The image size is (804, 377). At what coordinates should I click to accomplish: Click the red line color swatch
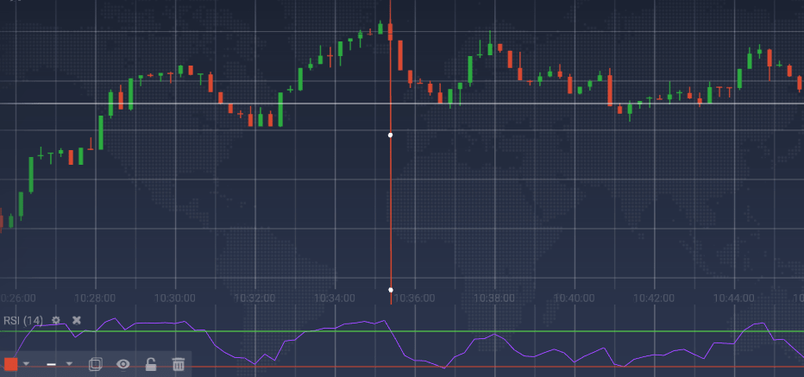[x=10, y=364]
